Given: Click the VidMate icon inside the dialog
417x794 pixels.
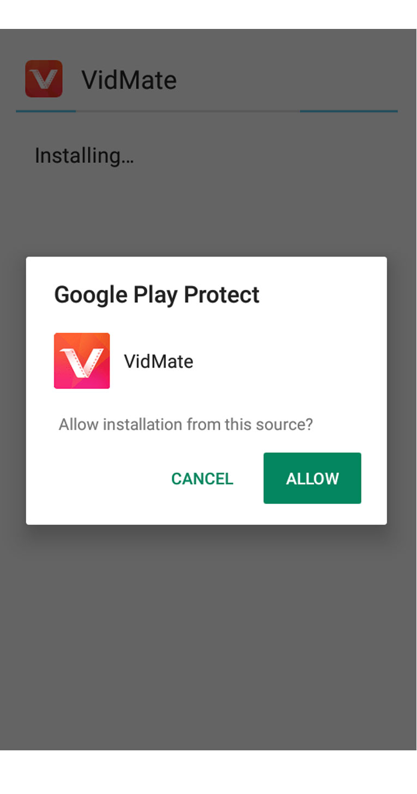Looking at the screenshot, I should point(82,361).
